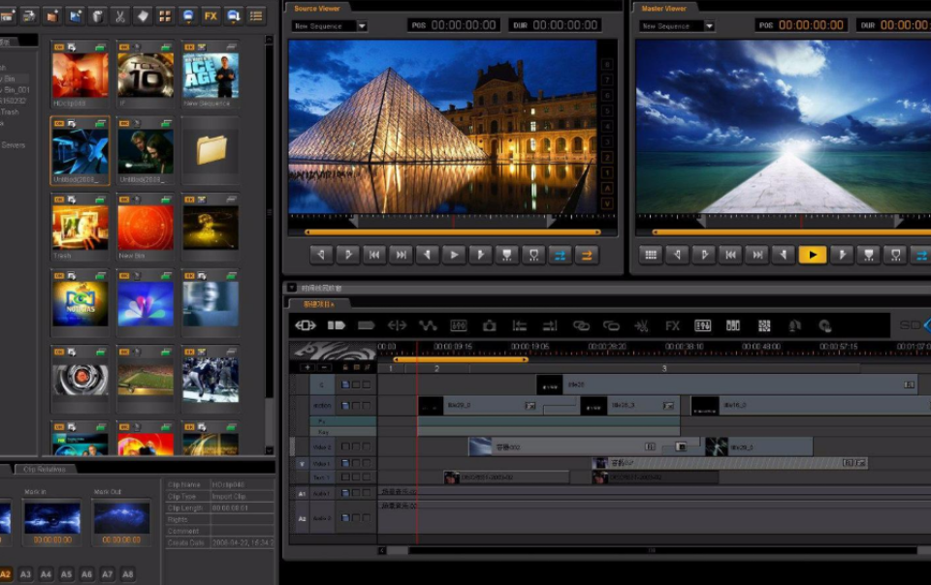Image resolution: width=931 pixels, height=585 pixels.
Task: Step one frame back in Master Viewer
Action: click(x=784, y=255)
